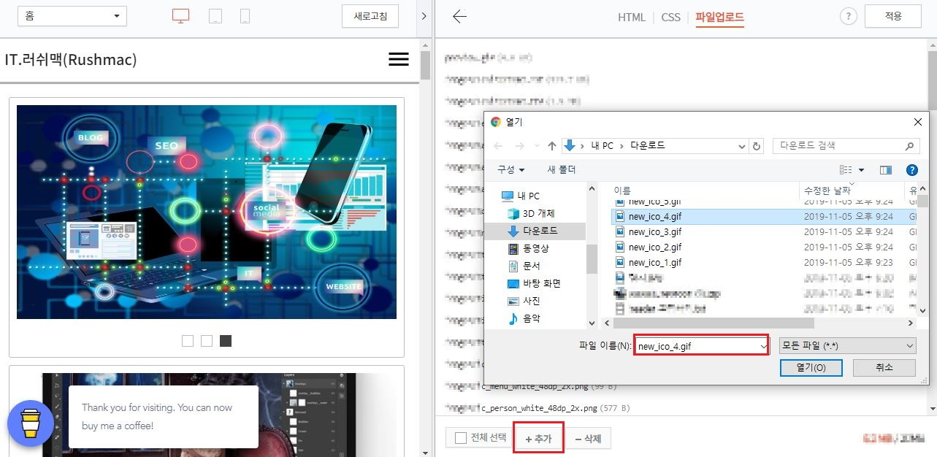The width and height of the screenshot is (937, 457).
Task: Select second slideshow indicator square
Action: (207, 341)
